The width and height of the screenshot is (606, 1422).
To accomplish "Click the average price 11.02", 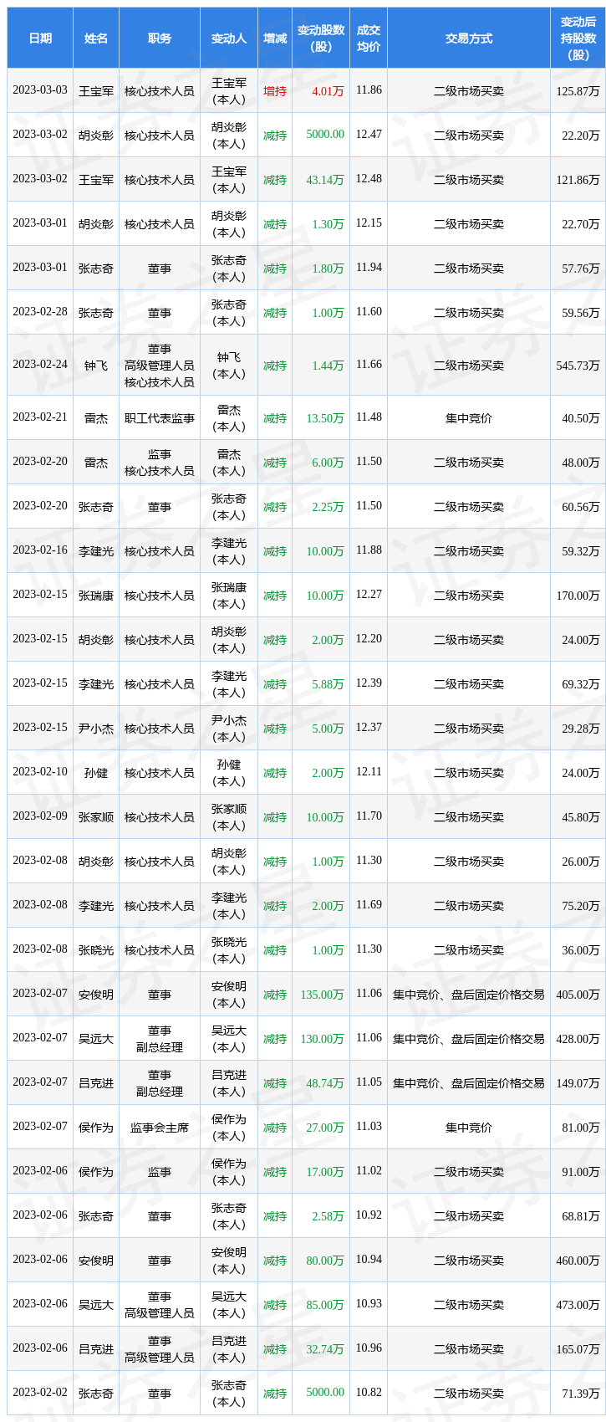I will point(369,1171).
